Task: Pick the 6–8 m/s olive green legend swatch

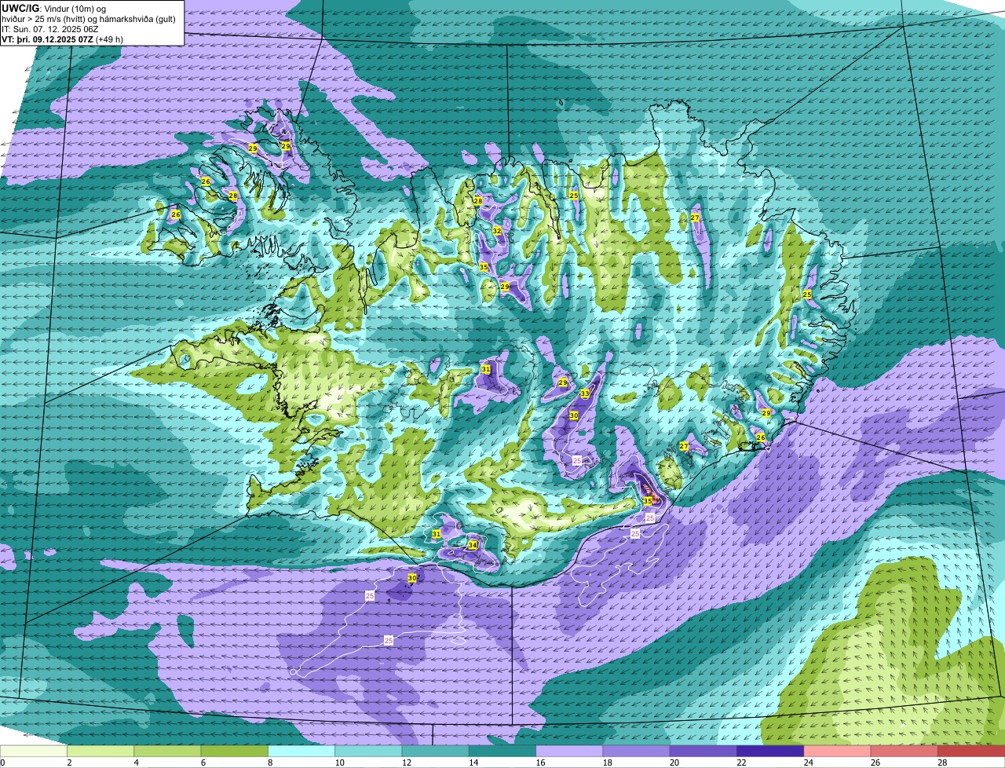Action: click(x=235, y=751)
